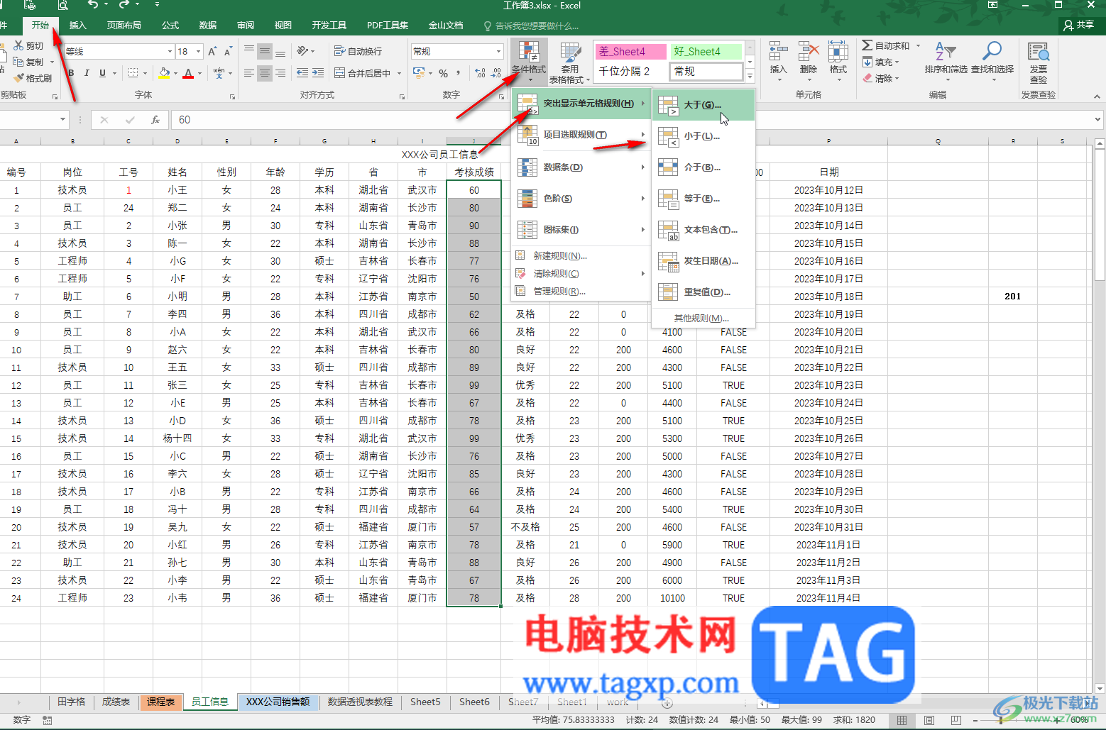The width and height of the screenshot is (1106, 730).
Task: Click the increase decimal icon
Action: (x=481, y=73)
